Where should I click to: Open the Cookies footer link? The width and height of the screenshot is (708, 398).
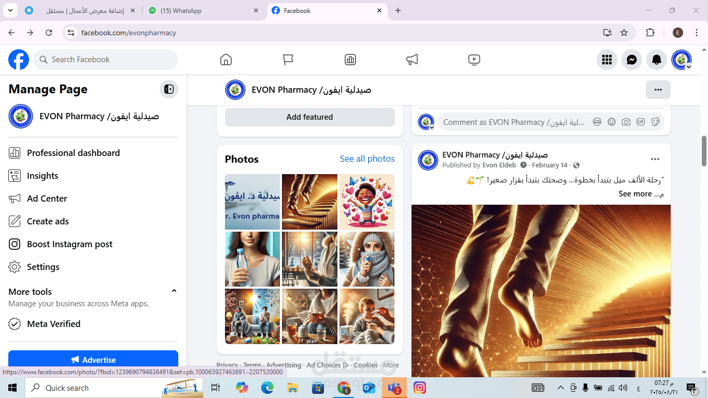coord(366,365)
